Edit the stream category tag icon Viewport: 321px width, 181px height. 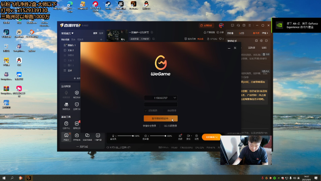[x=154, y=39]
